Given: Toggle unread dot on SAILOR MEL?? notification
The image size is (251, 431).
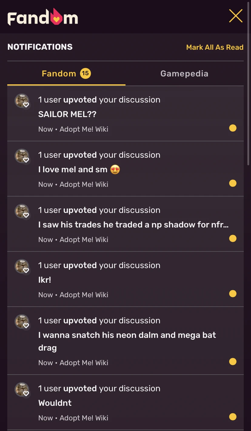Looking at the screenshot, I should (x=233, y=128).
